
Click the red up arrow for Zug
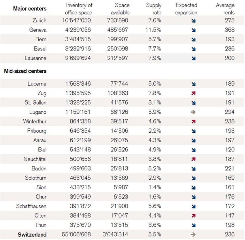click(x=193, y=93)
